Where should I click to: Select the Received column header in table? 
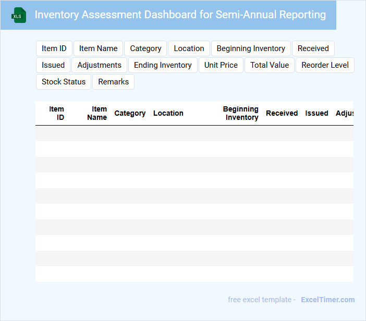tap(282, 113)
